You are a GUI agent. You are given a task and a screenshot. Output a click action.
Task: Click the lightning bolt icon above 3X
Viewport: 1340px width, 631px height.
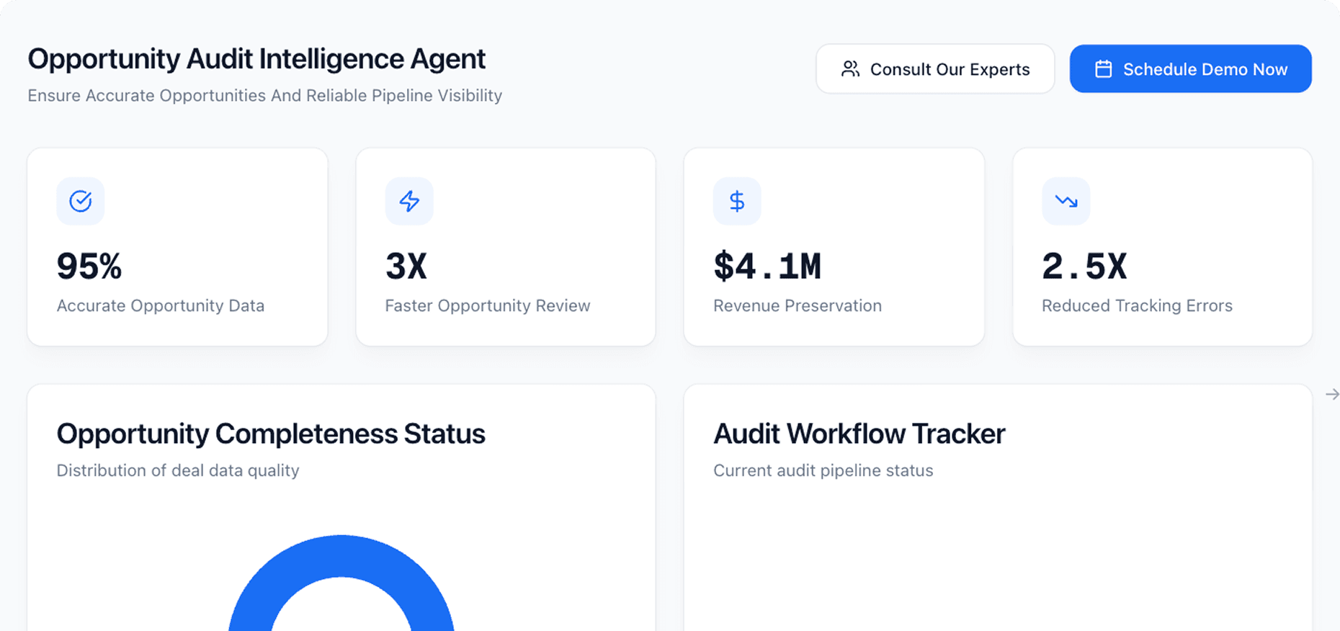[x=409, y=201]
